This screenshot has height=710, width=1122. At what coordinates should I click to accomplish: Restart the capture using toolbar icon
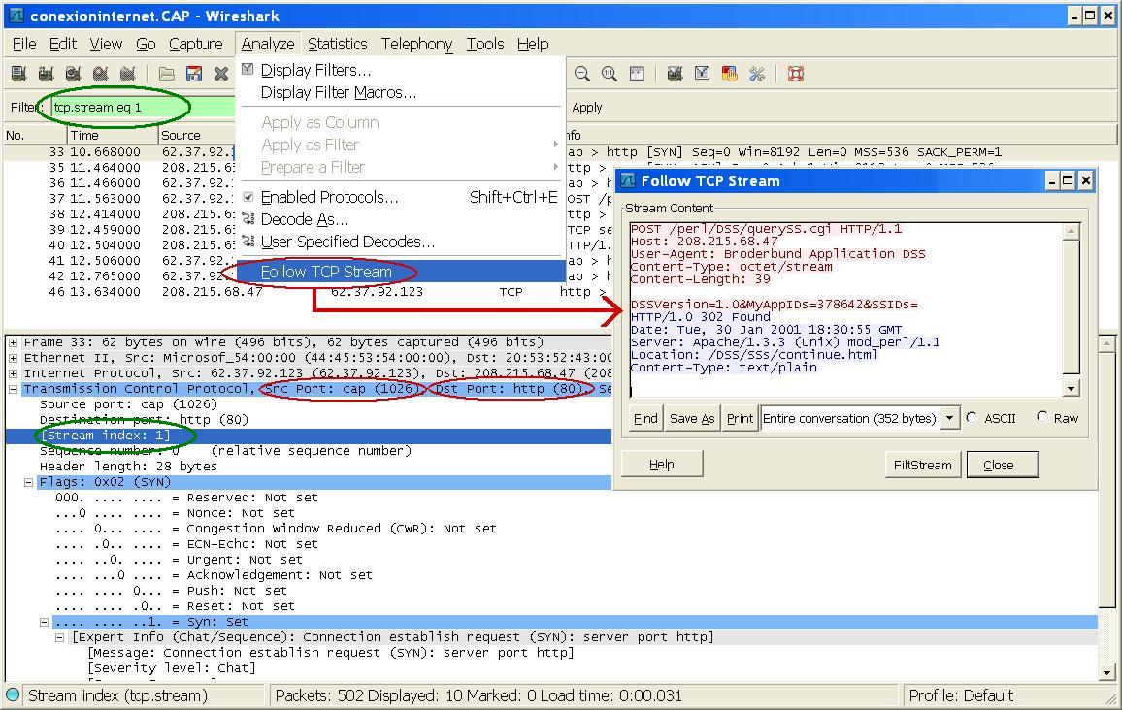coord(127,74)
